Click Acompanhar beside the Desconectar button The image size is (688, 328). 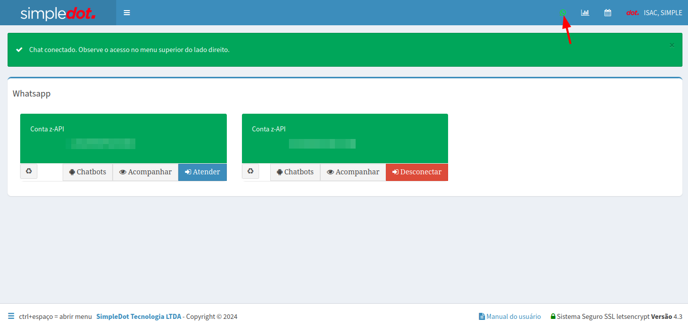pyautogui.click(x=353, y=172)
